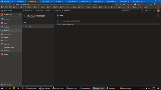Open alerts.json VS Code taskbar window

click(72, 88)
